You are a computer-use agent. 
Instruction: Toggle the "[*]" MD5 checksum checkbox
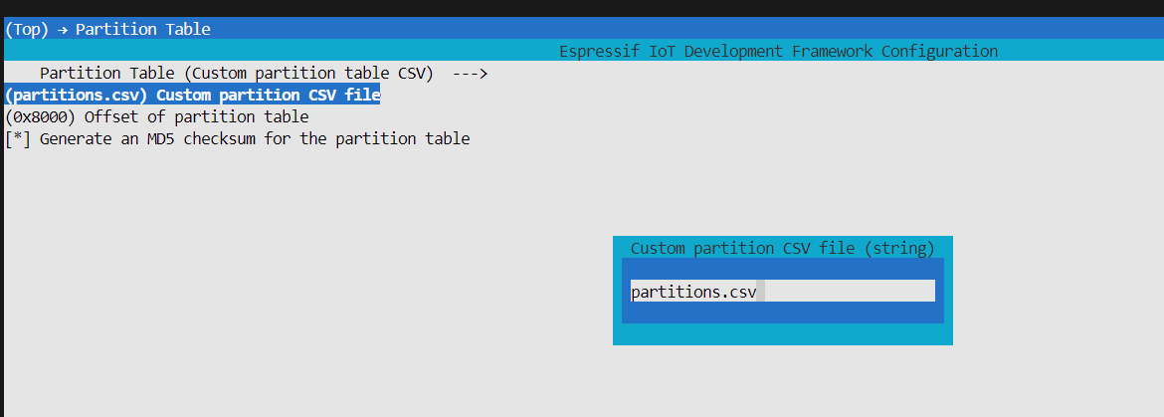pyautogui.click(x=18, y=138)
